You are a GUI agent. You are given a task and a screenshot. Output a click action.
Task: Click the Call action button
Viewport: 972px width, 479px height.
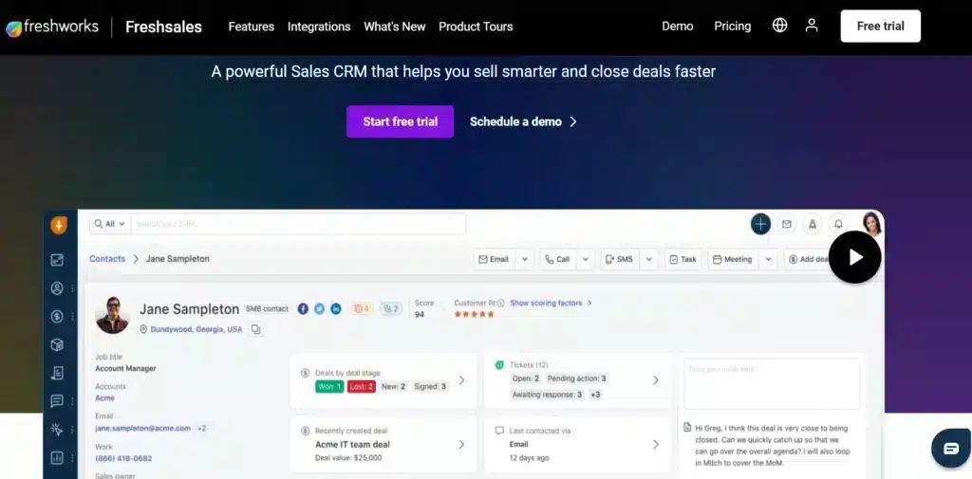pos(557,259)
